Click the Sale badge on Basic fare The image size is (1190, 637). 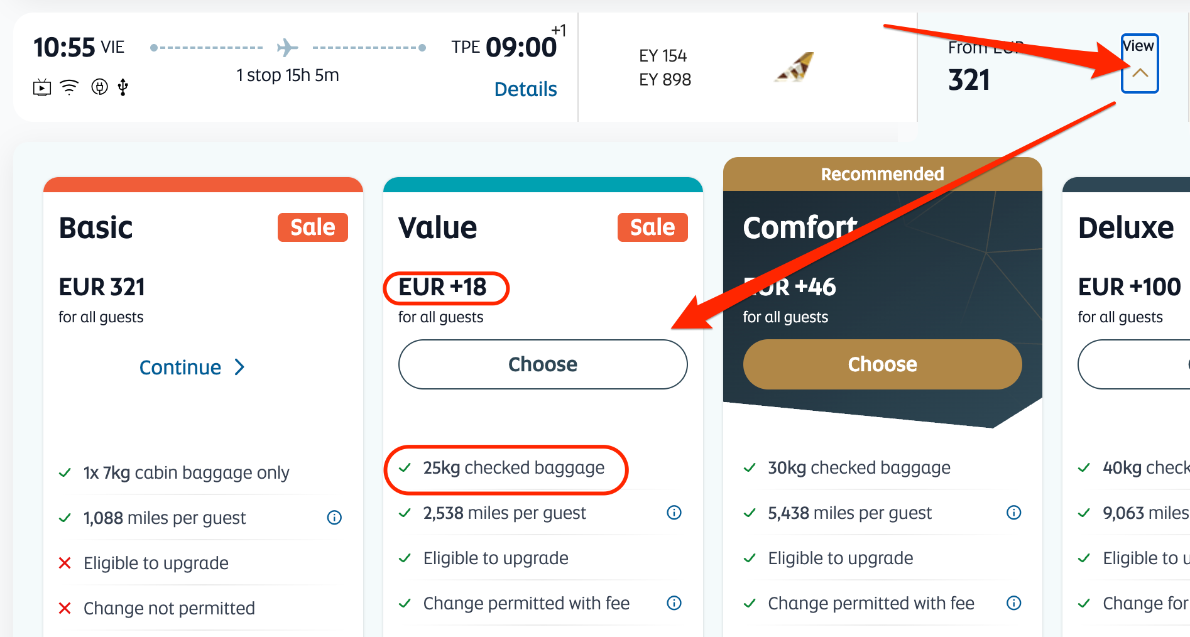[x=313, y=227]
